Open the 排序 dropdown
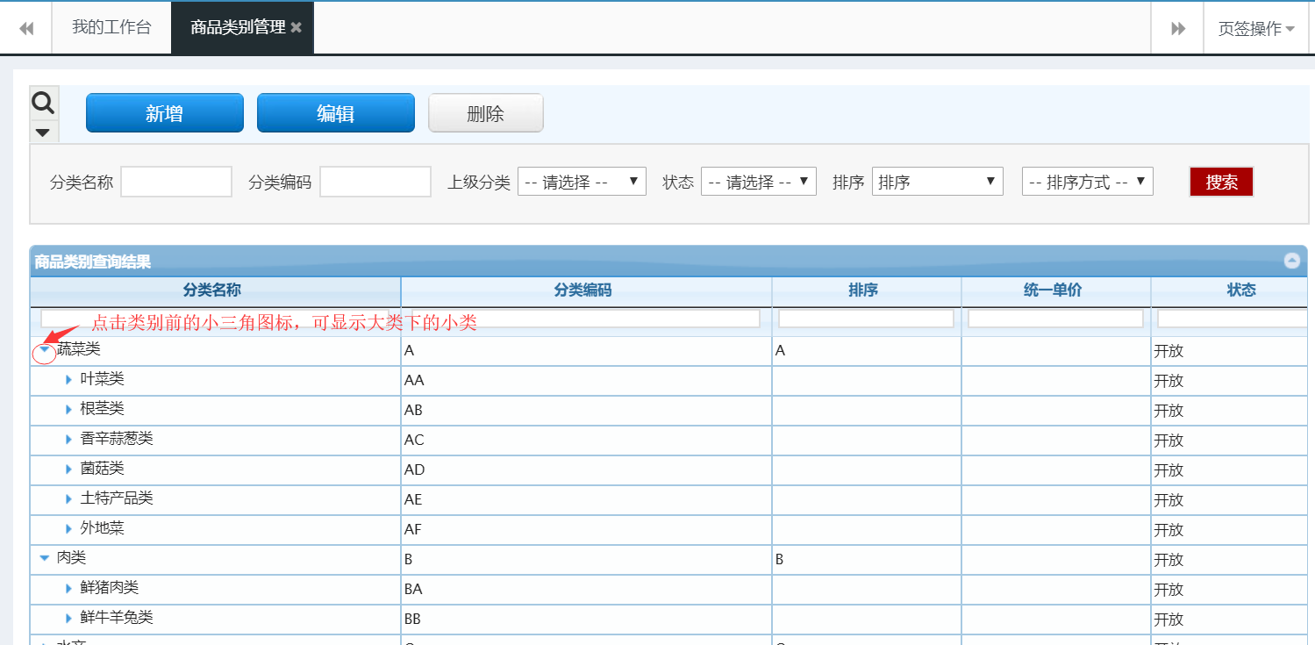The width and height of the screenshot is (1315, 645). coord(938,182)
